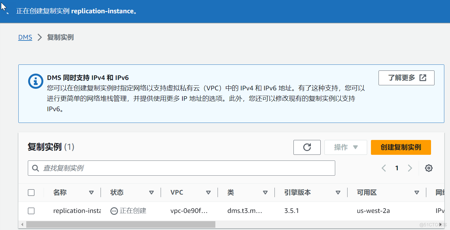Open table preferences gear icon
This screenshot has height=230, width=450.
click(x=428, y=168)
